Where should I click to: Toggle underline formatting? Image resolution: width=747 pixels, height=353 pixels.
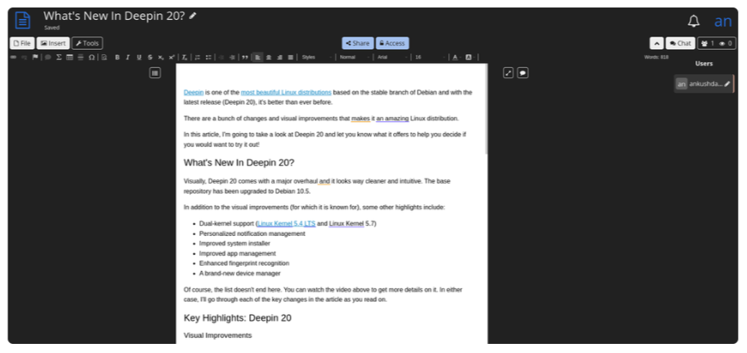point(139,57)
